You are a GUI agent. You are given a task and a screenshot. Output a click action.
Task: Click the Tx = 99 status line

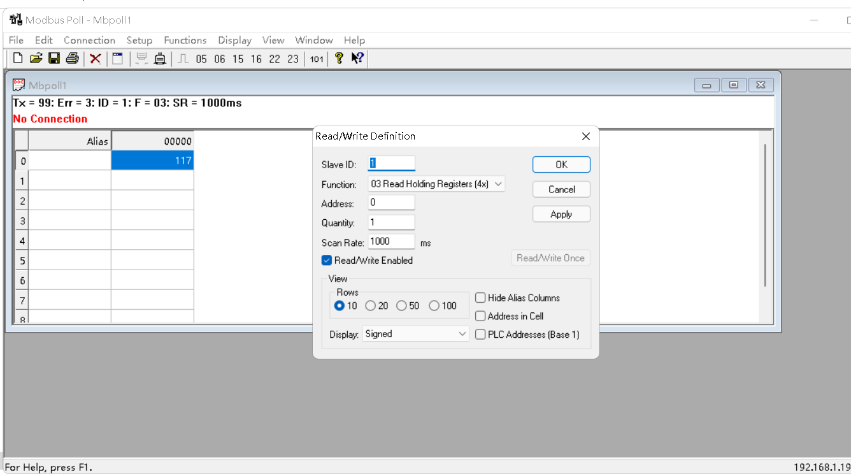[127, 103]
